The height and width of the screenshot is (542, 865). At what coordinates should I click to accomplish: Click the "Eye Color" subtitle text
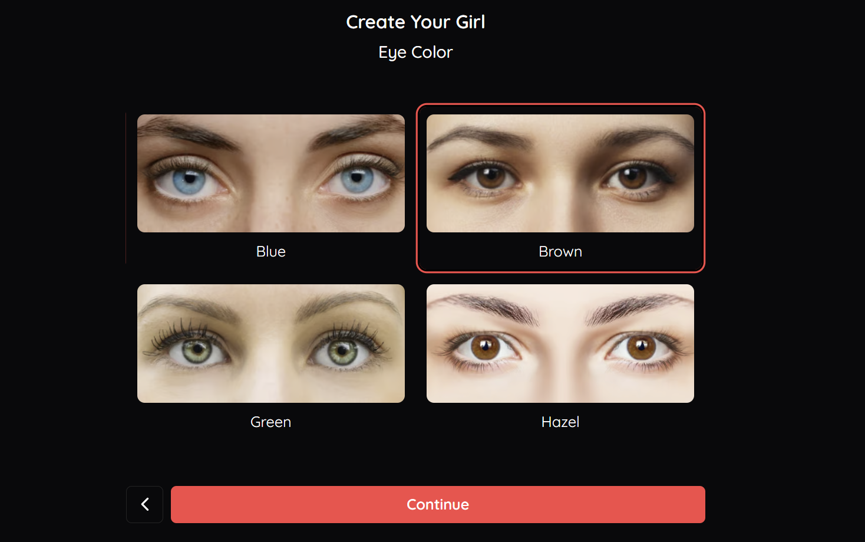pyautogui.click(x=415, y=52)
